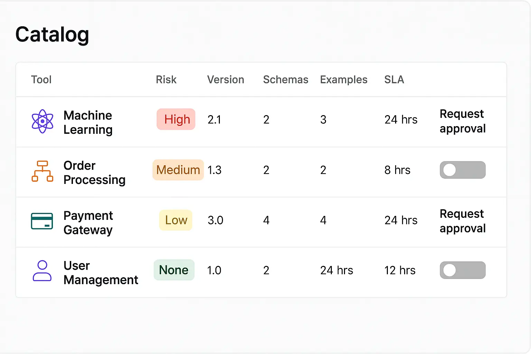Request approval for Machine Learning
531x354 pixels.
[x=462, y=121]
